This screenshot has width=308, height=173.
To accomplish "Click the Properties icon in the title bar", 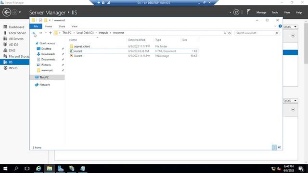I will point(40,20).
